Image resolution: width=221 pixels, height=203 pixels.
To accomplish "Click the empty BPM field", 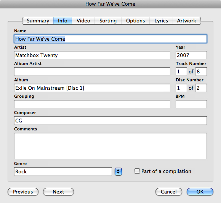I will click(191, 104).
